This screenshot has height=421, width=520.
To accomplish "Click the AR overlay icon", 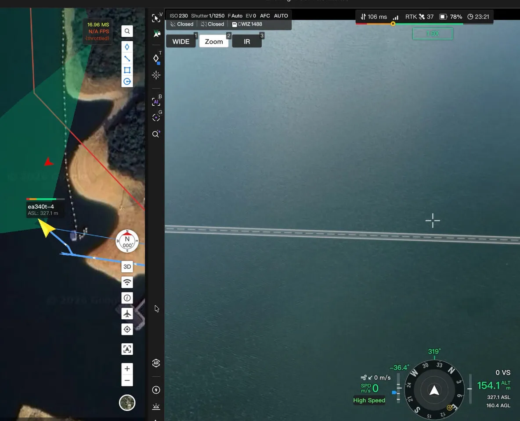I will coord(156,363).
